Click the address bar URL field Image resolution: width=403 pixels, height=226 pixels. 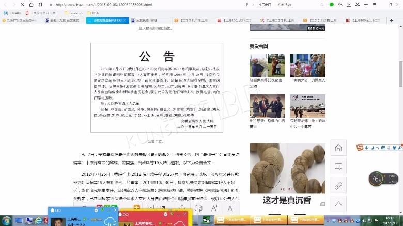155,4
